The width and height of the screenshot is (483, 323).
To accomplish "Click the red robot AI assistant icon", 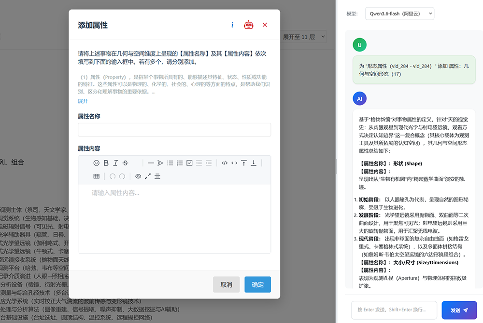I will [249, 25].
